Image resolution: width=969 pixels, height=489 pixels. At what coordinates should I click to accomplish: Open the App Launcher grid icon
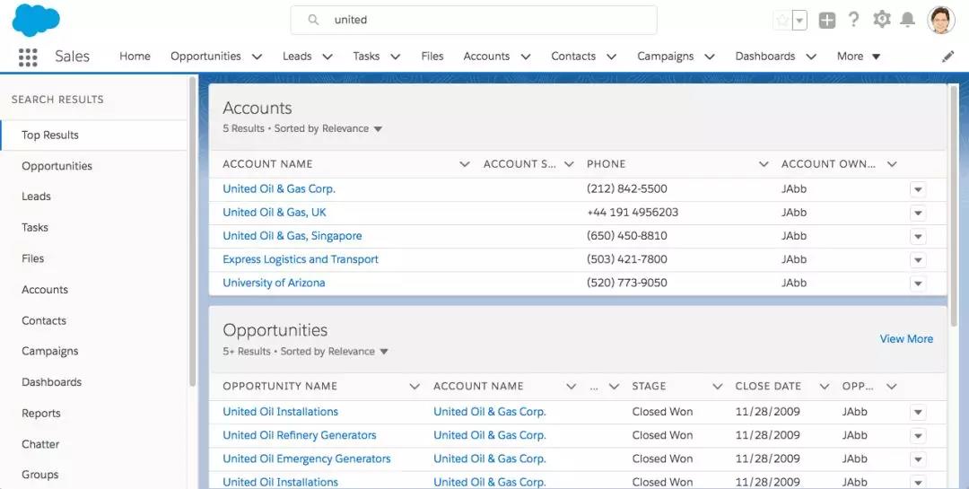(28, 57)
